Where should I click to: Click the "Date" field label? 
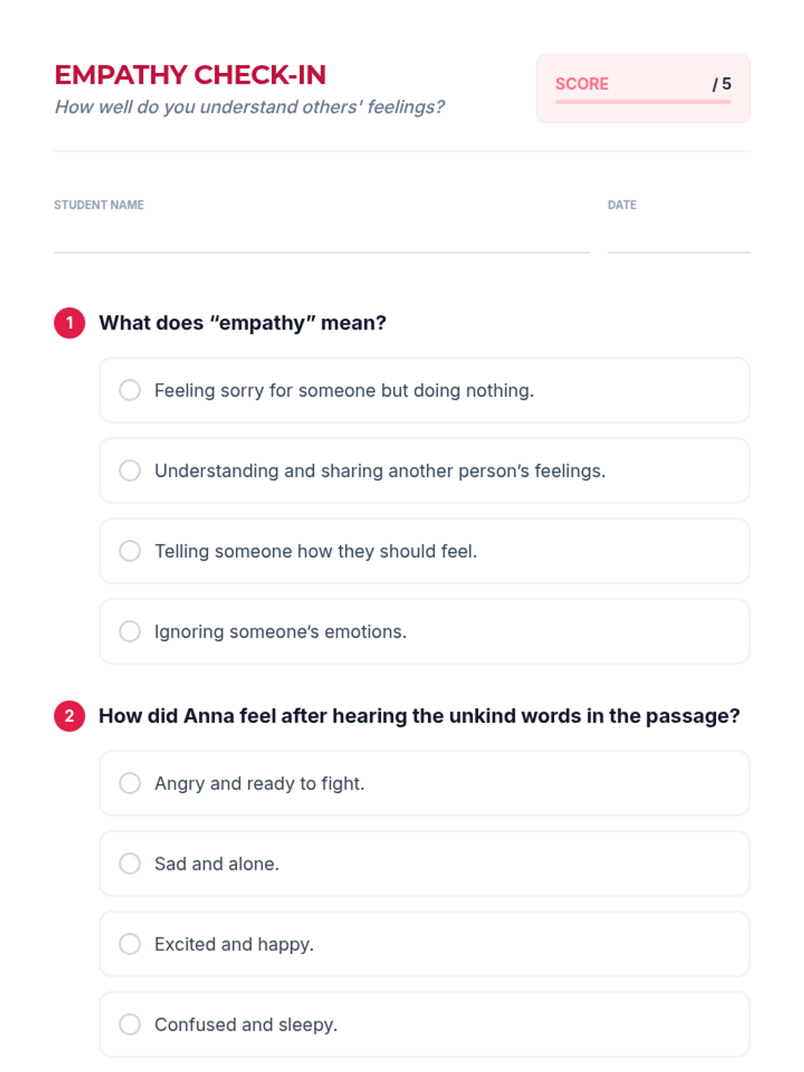coord(622,205)
